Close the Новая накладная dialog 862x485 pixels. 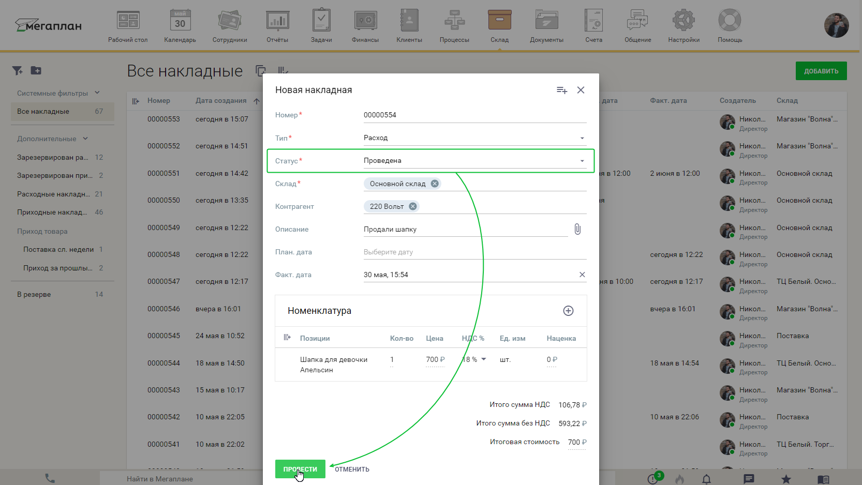click(581, 90)
